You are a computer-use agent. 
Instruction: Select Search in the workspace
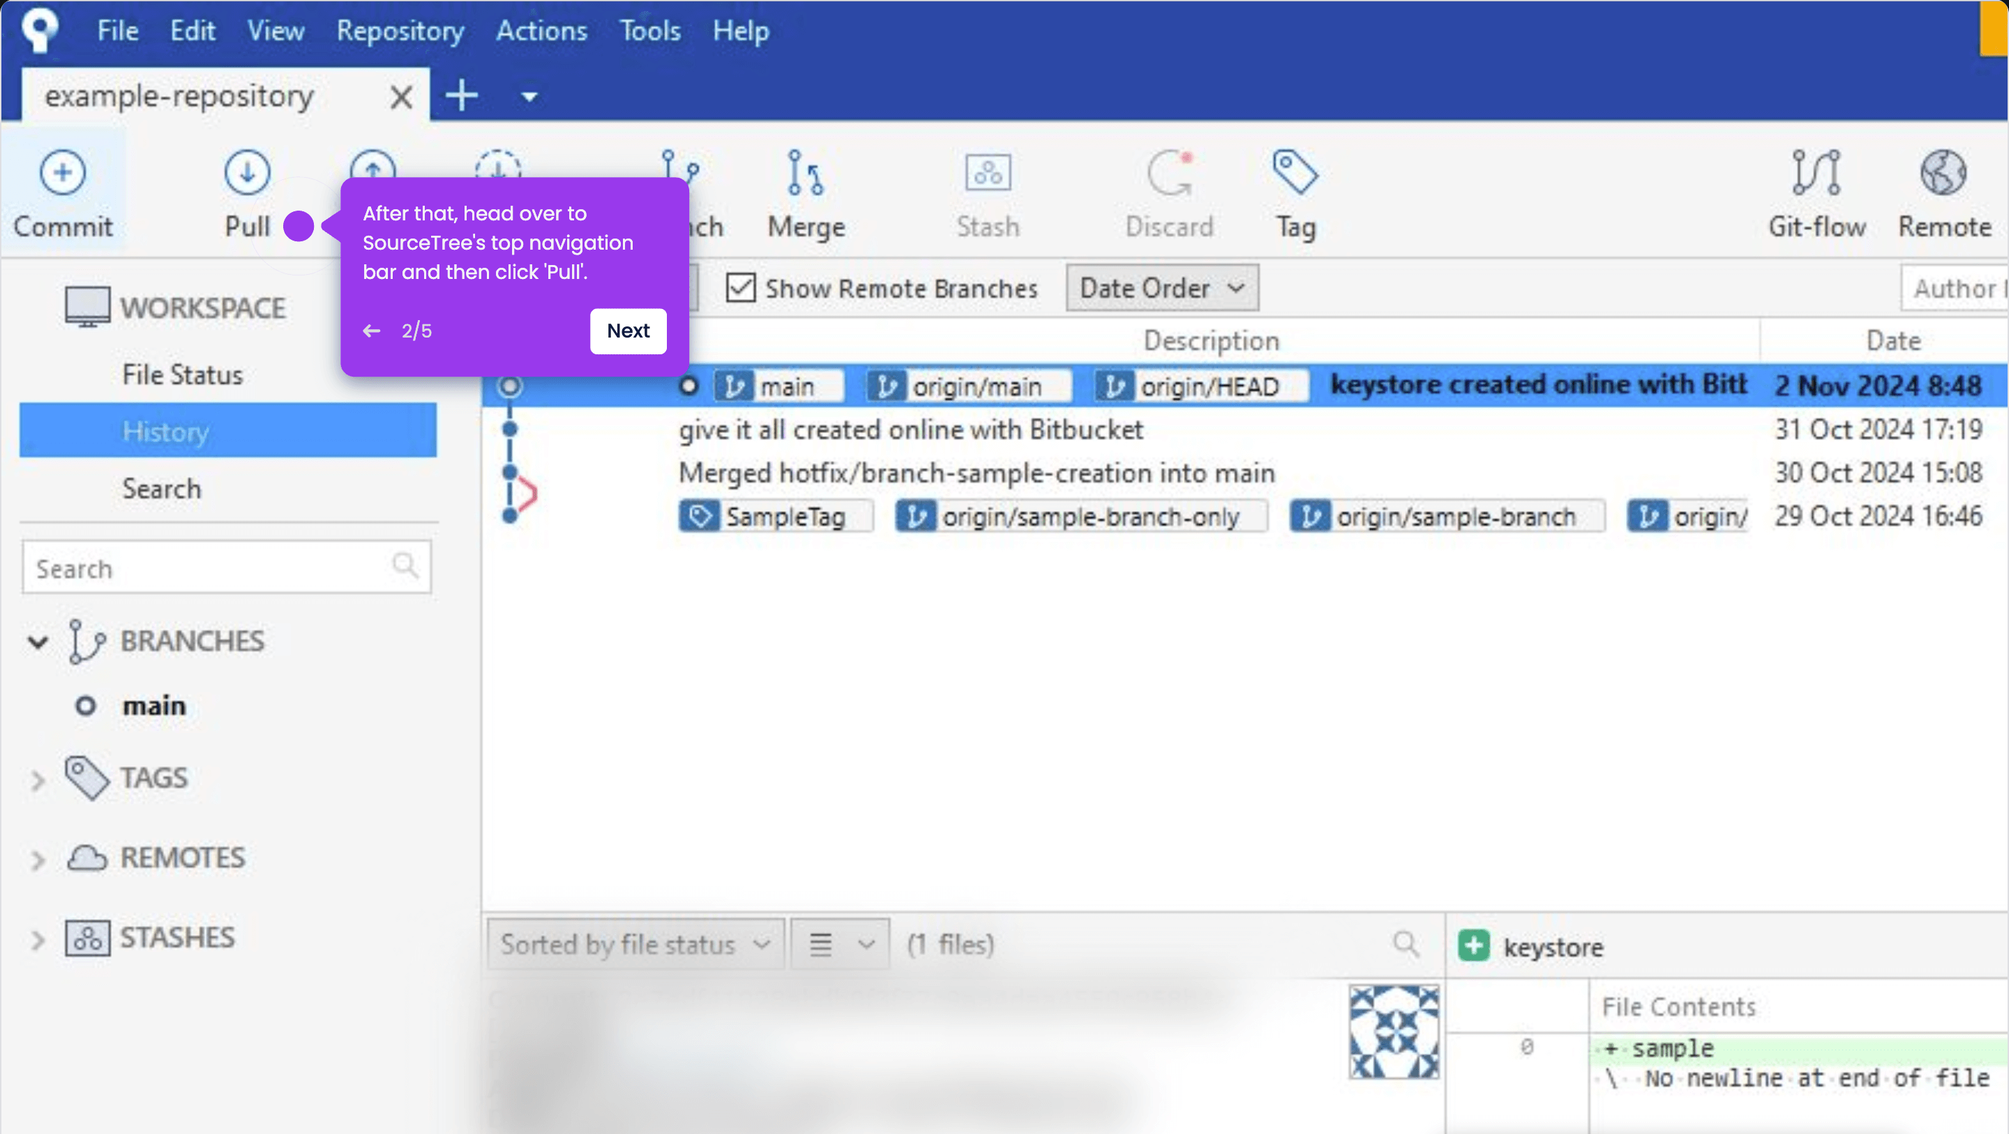(x=161, y=488)
